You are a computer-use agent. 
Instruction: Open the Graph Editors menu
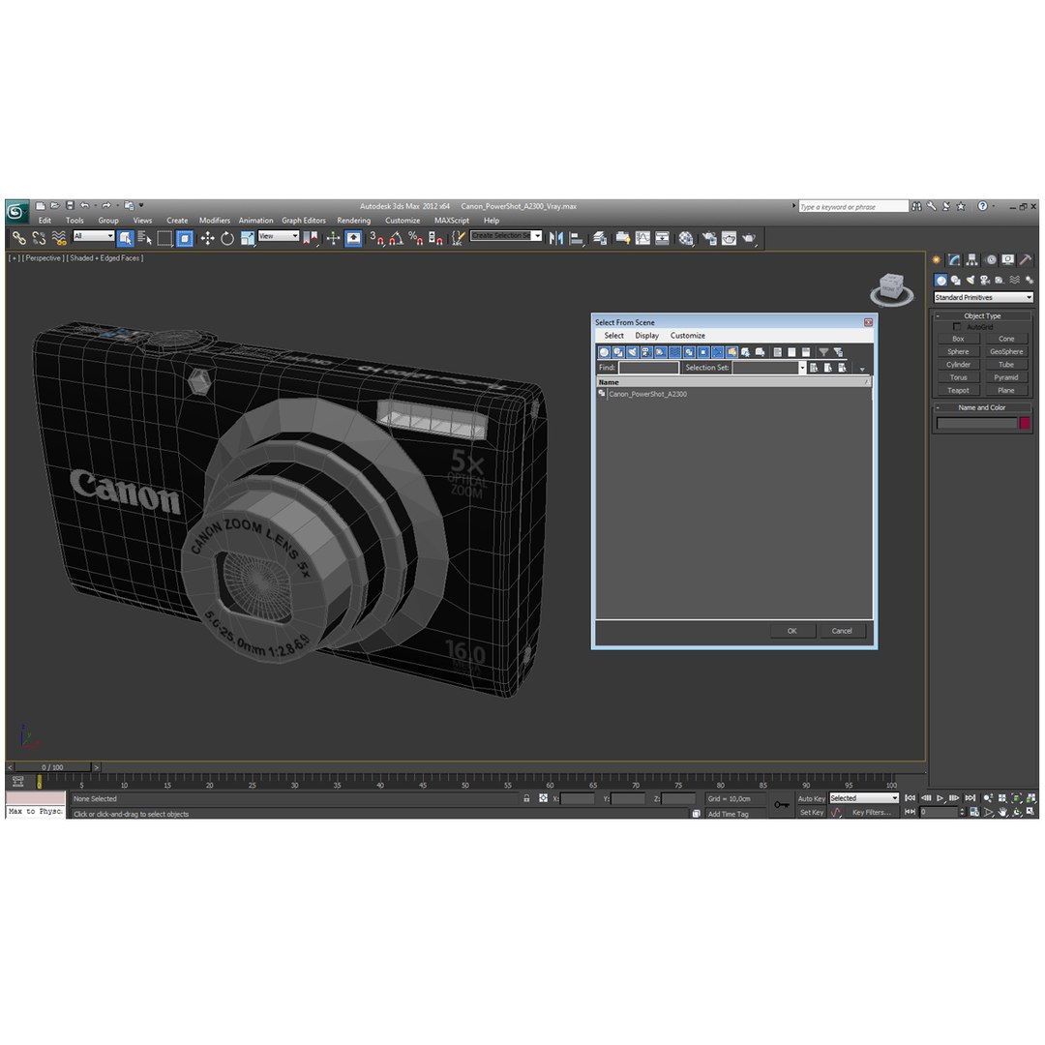[x=304, y=221]
